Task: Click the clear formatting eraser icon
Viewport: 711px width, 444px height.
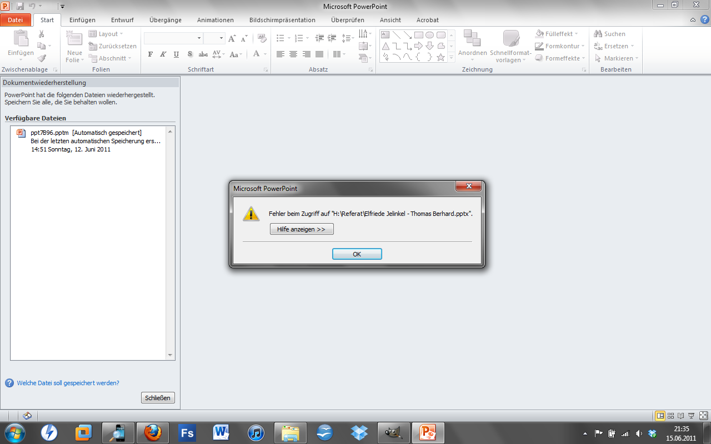Action: [x=262, y=38]
